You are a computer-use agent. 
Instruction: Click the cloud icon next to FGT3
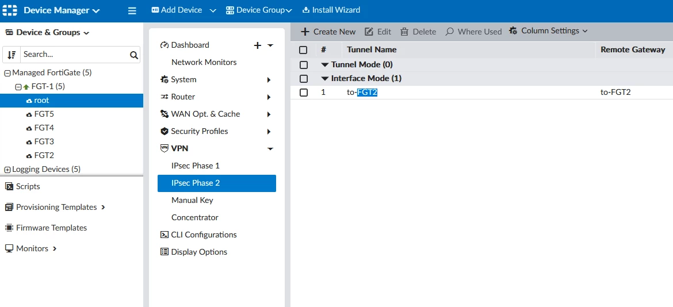tap(29, 142)
